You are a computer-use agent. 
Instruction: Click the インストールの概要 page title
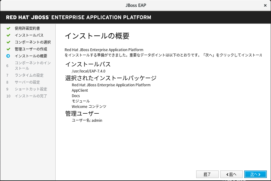tap(97, 36)
